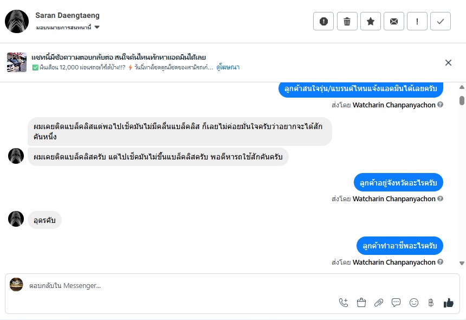Open the emoji picker
Viewport: 466px width, 320px height.
(414, 303)
